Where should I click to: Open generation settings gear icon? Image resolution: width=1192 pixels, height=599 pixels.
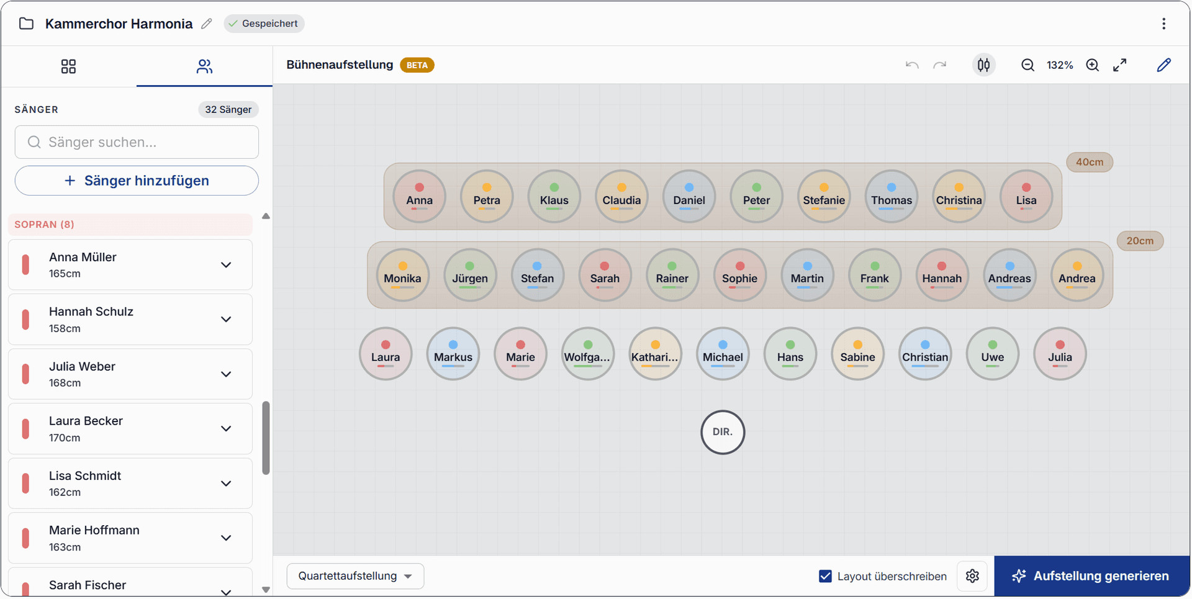click(x=972, y=576)
